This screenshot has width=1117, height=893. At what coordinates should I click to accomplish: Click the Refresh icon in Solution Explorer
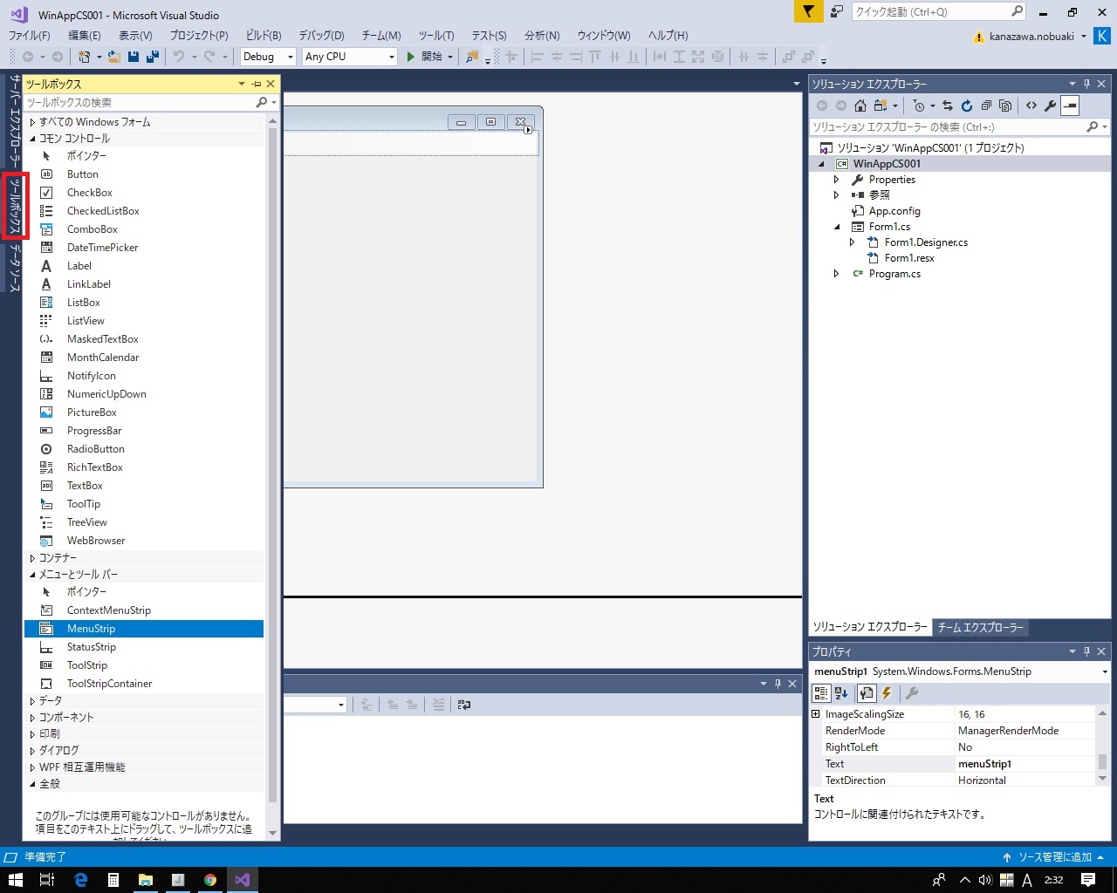click(x=967, y=106)
